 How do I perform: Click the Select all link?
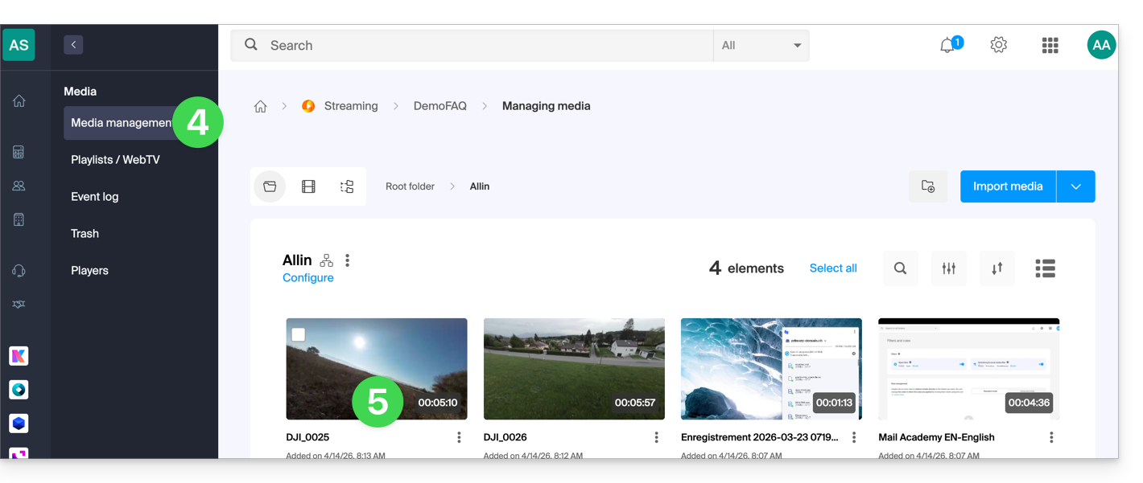(832, 268)
